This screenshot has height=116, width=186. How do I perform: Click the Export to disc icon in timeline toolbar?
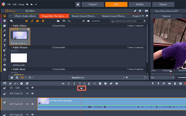[21, 84]
